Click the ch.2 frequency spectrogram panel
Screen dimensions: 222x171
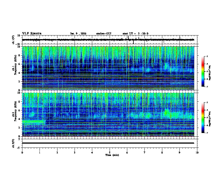108,115
